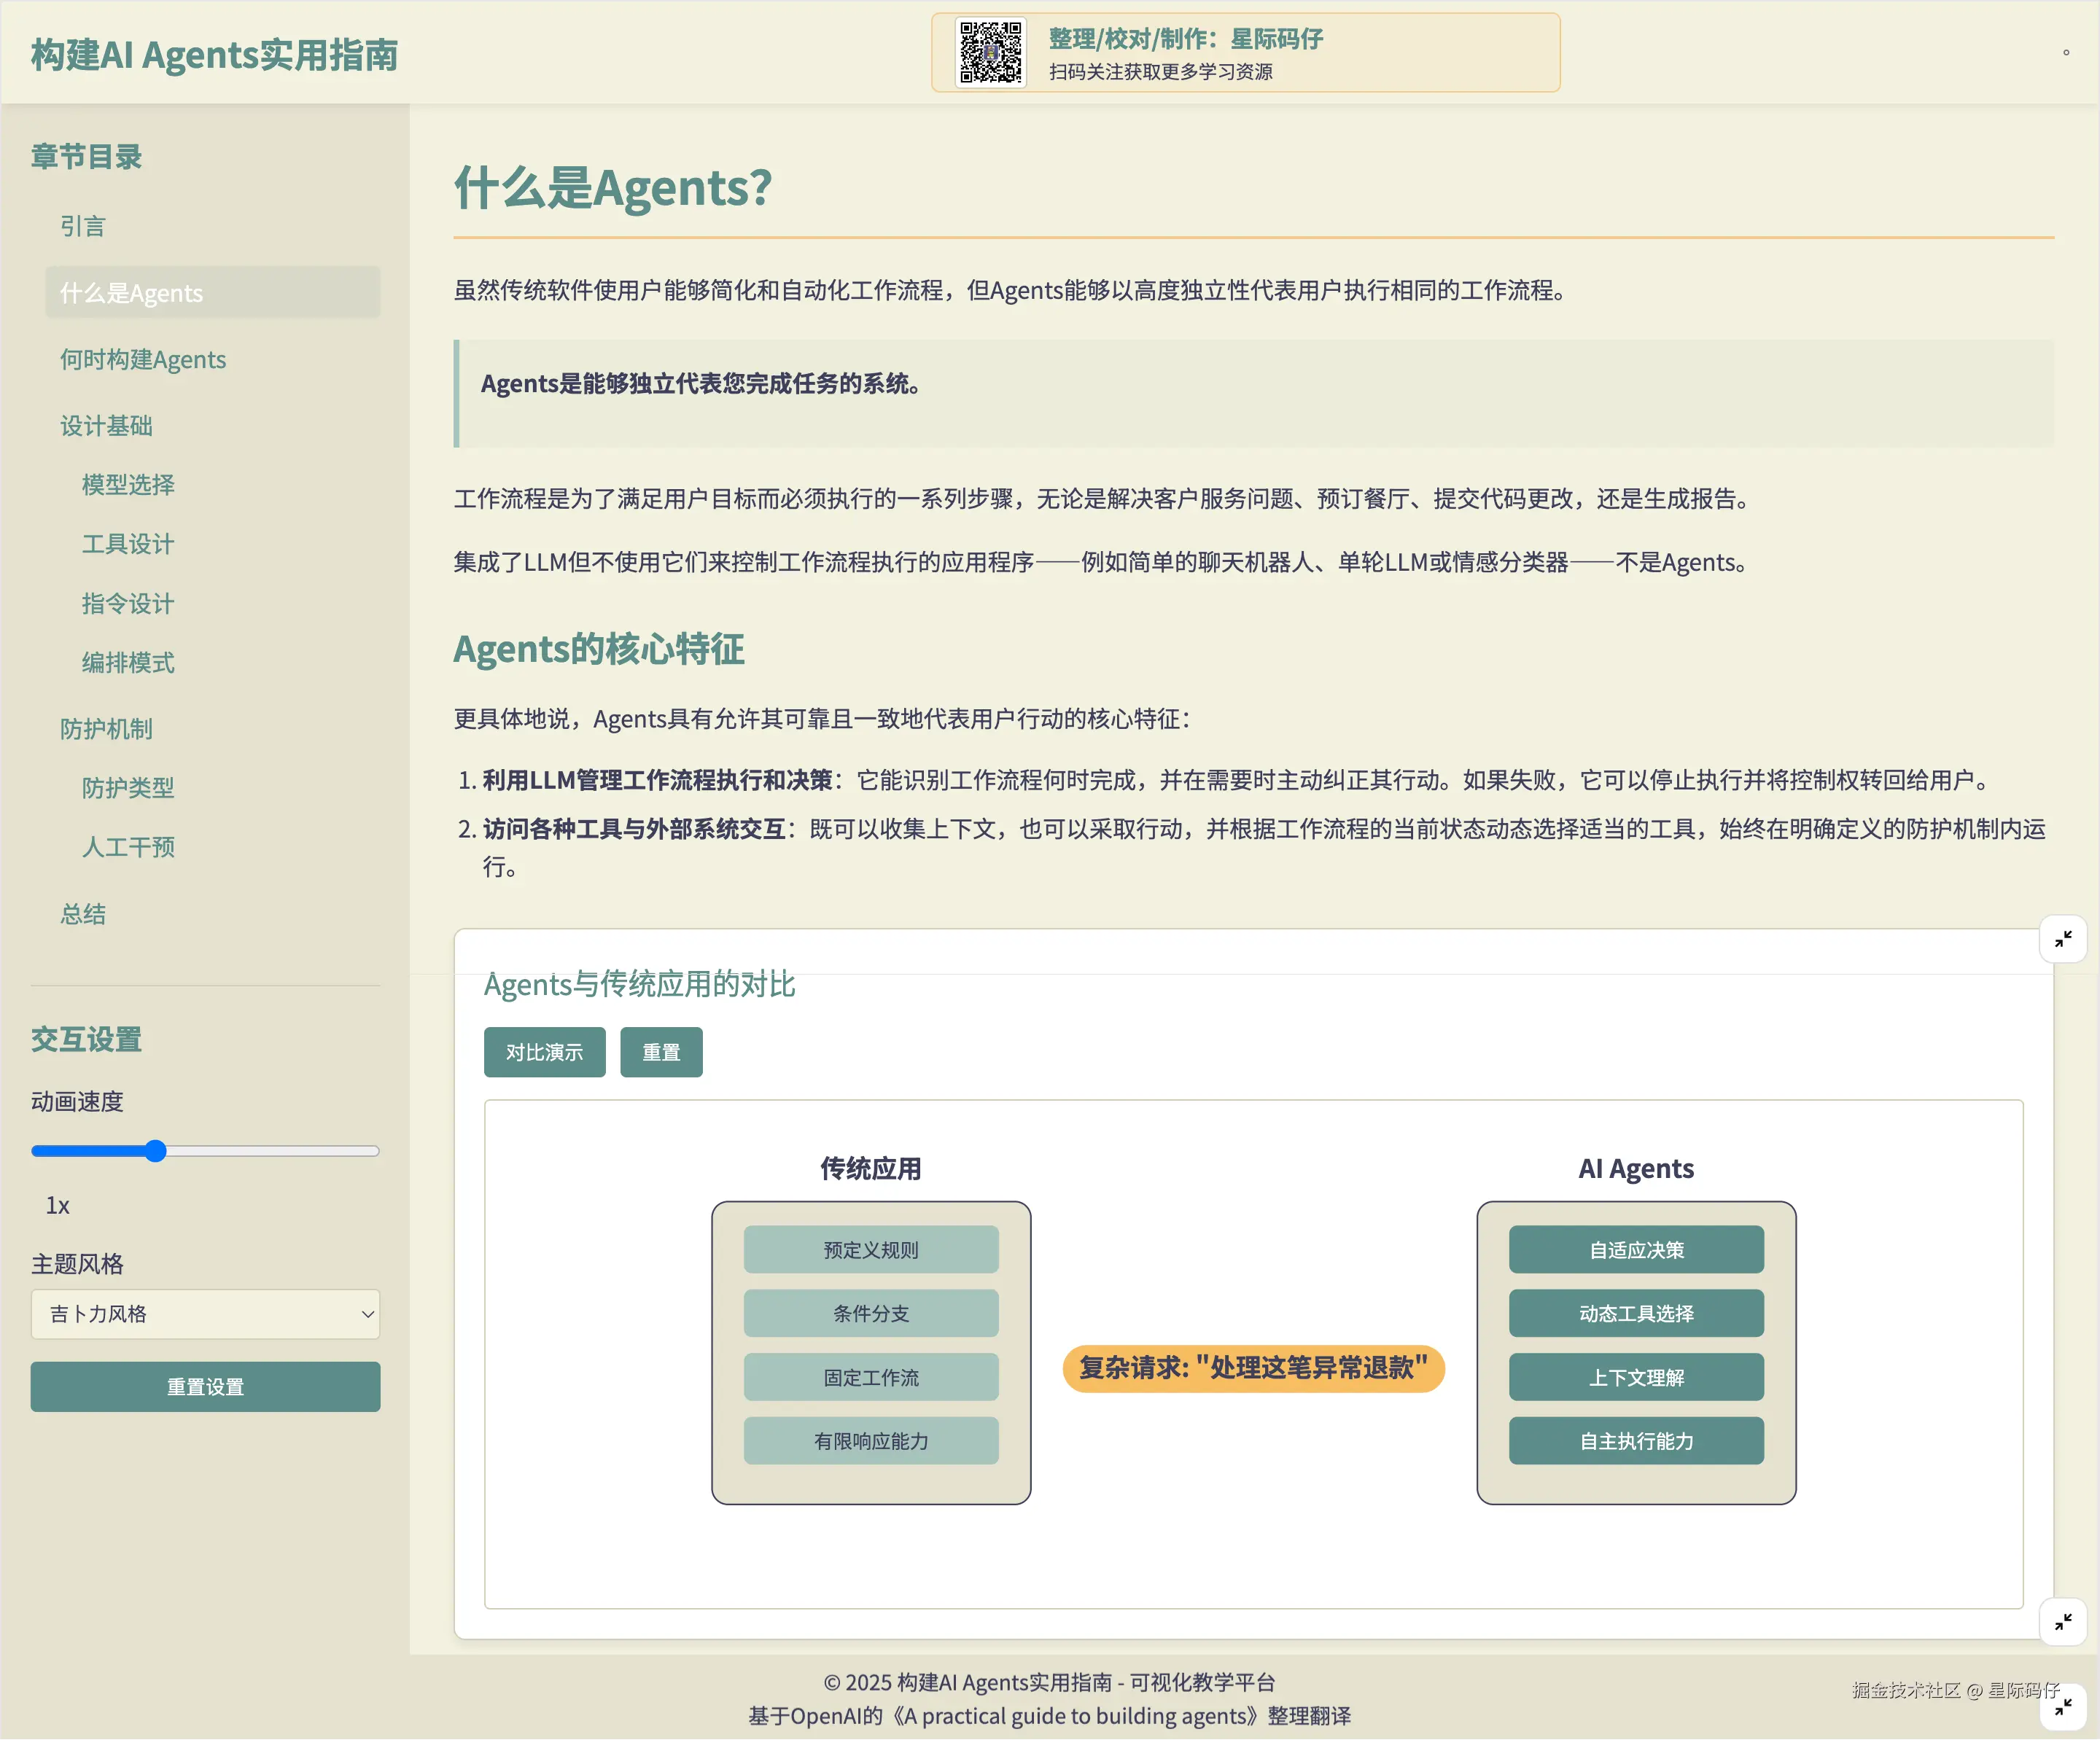Open 总结 chapter link

(x=83, y=915)
